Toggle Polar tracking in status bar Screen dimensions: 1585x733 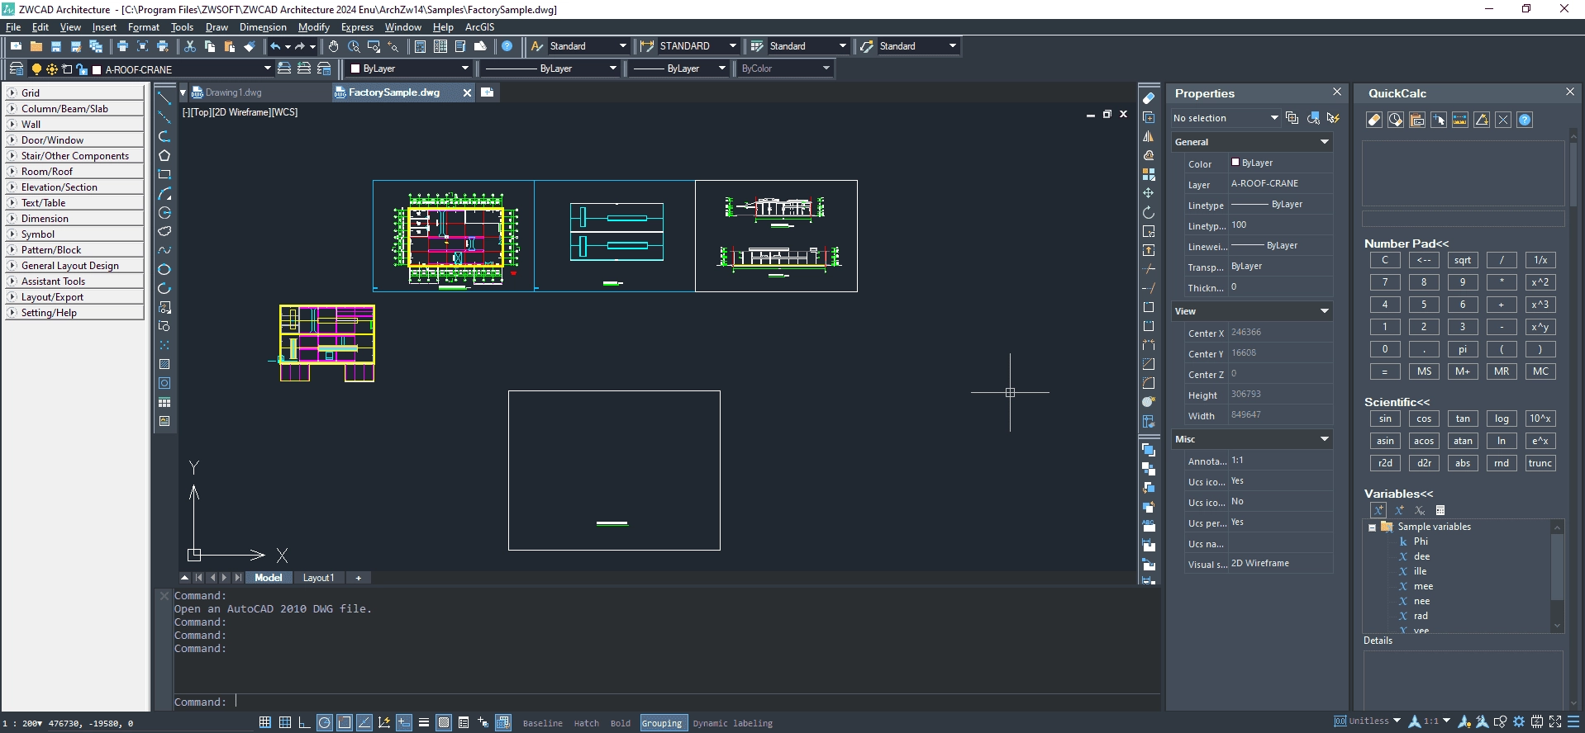[x=325, y=722]
